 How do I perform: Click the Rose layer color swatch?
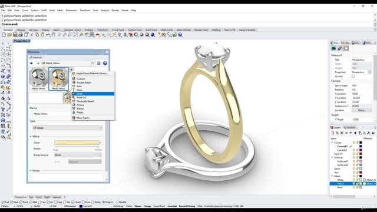tap(361, 187)
